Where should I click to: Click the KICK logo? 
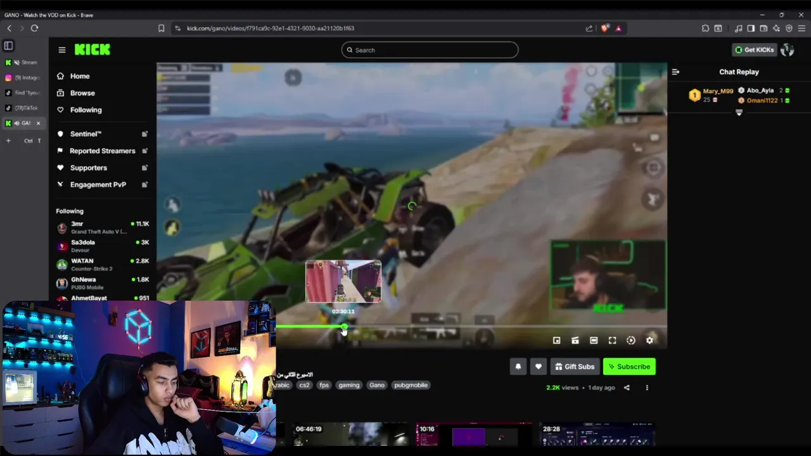93,49
